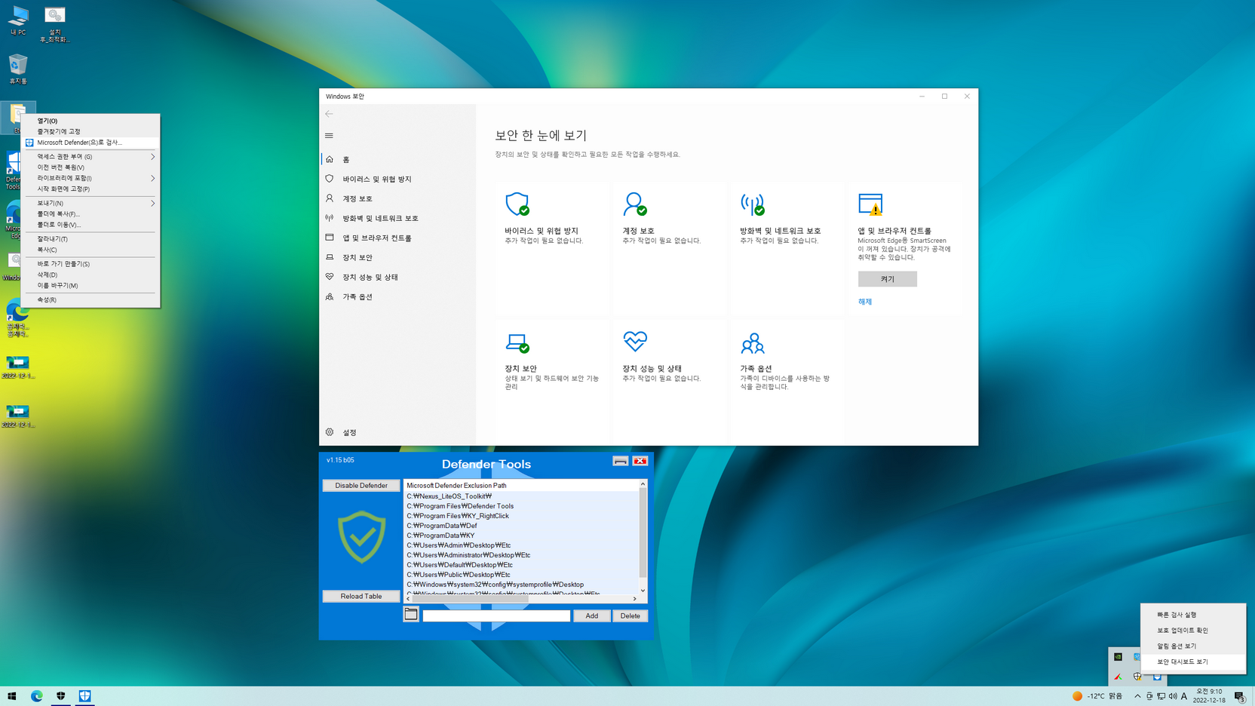
Task: Open 장치 보안 in the sidebar
Action: 397,257
